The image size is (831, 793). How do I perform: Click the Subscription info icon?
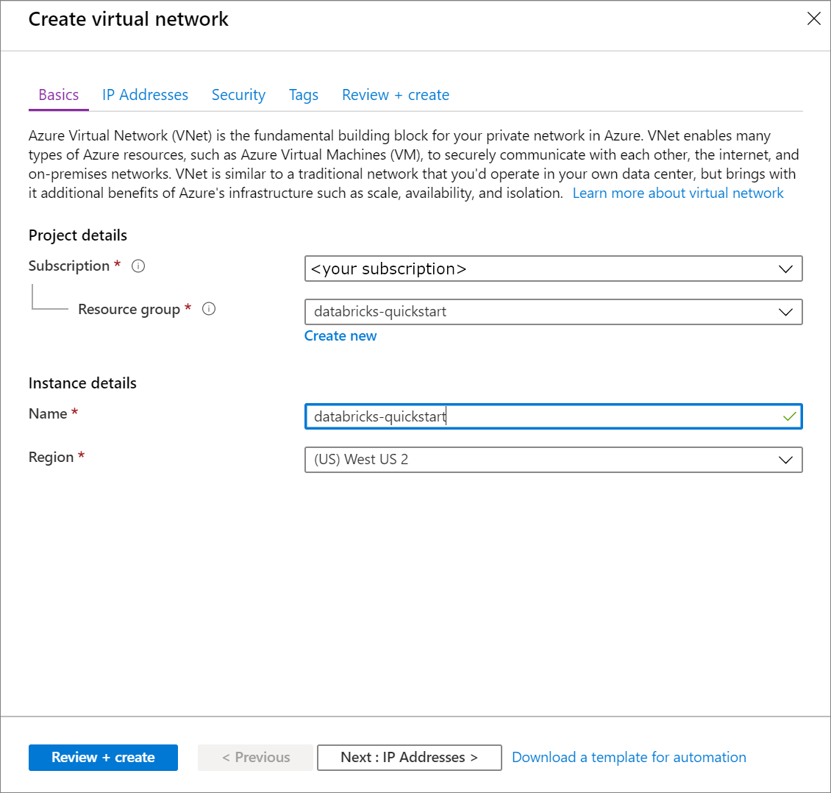[x=138, y=266]
